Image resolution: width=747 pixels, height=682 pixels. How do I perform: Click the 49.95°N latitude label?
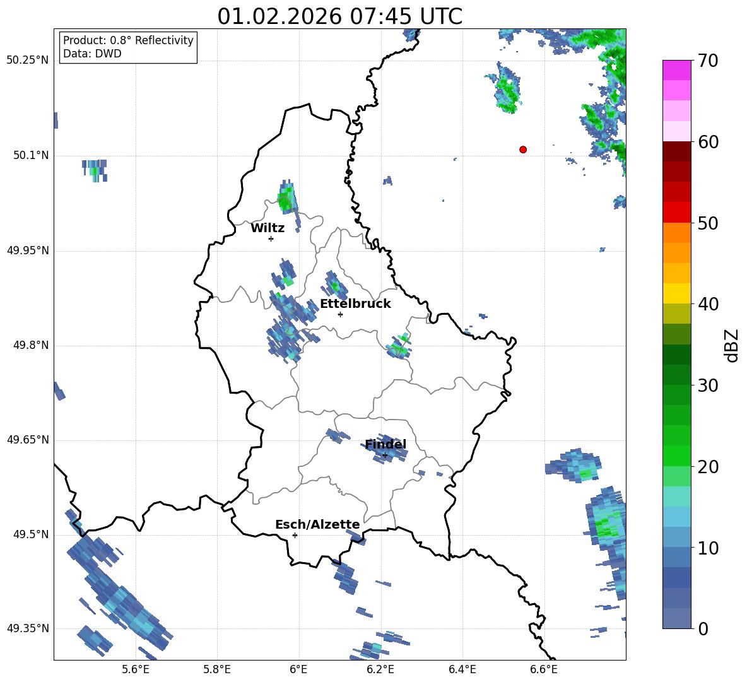point(27,250)
